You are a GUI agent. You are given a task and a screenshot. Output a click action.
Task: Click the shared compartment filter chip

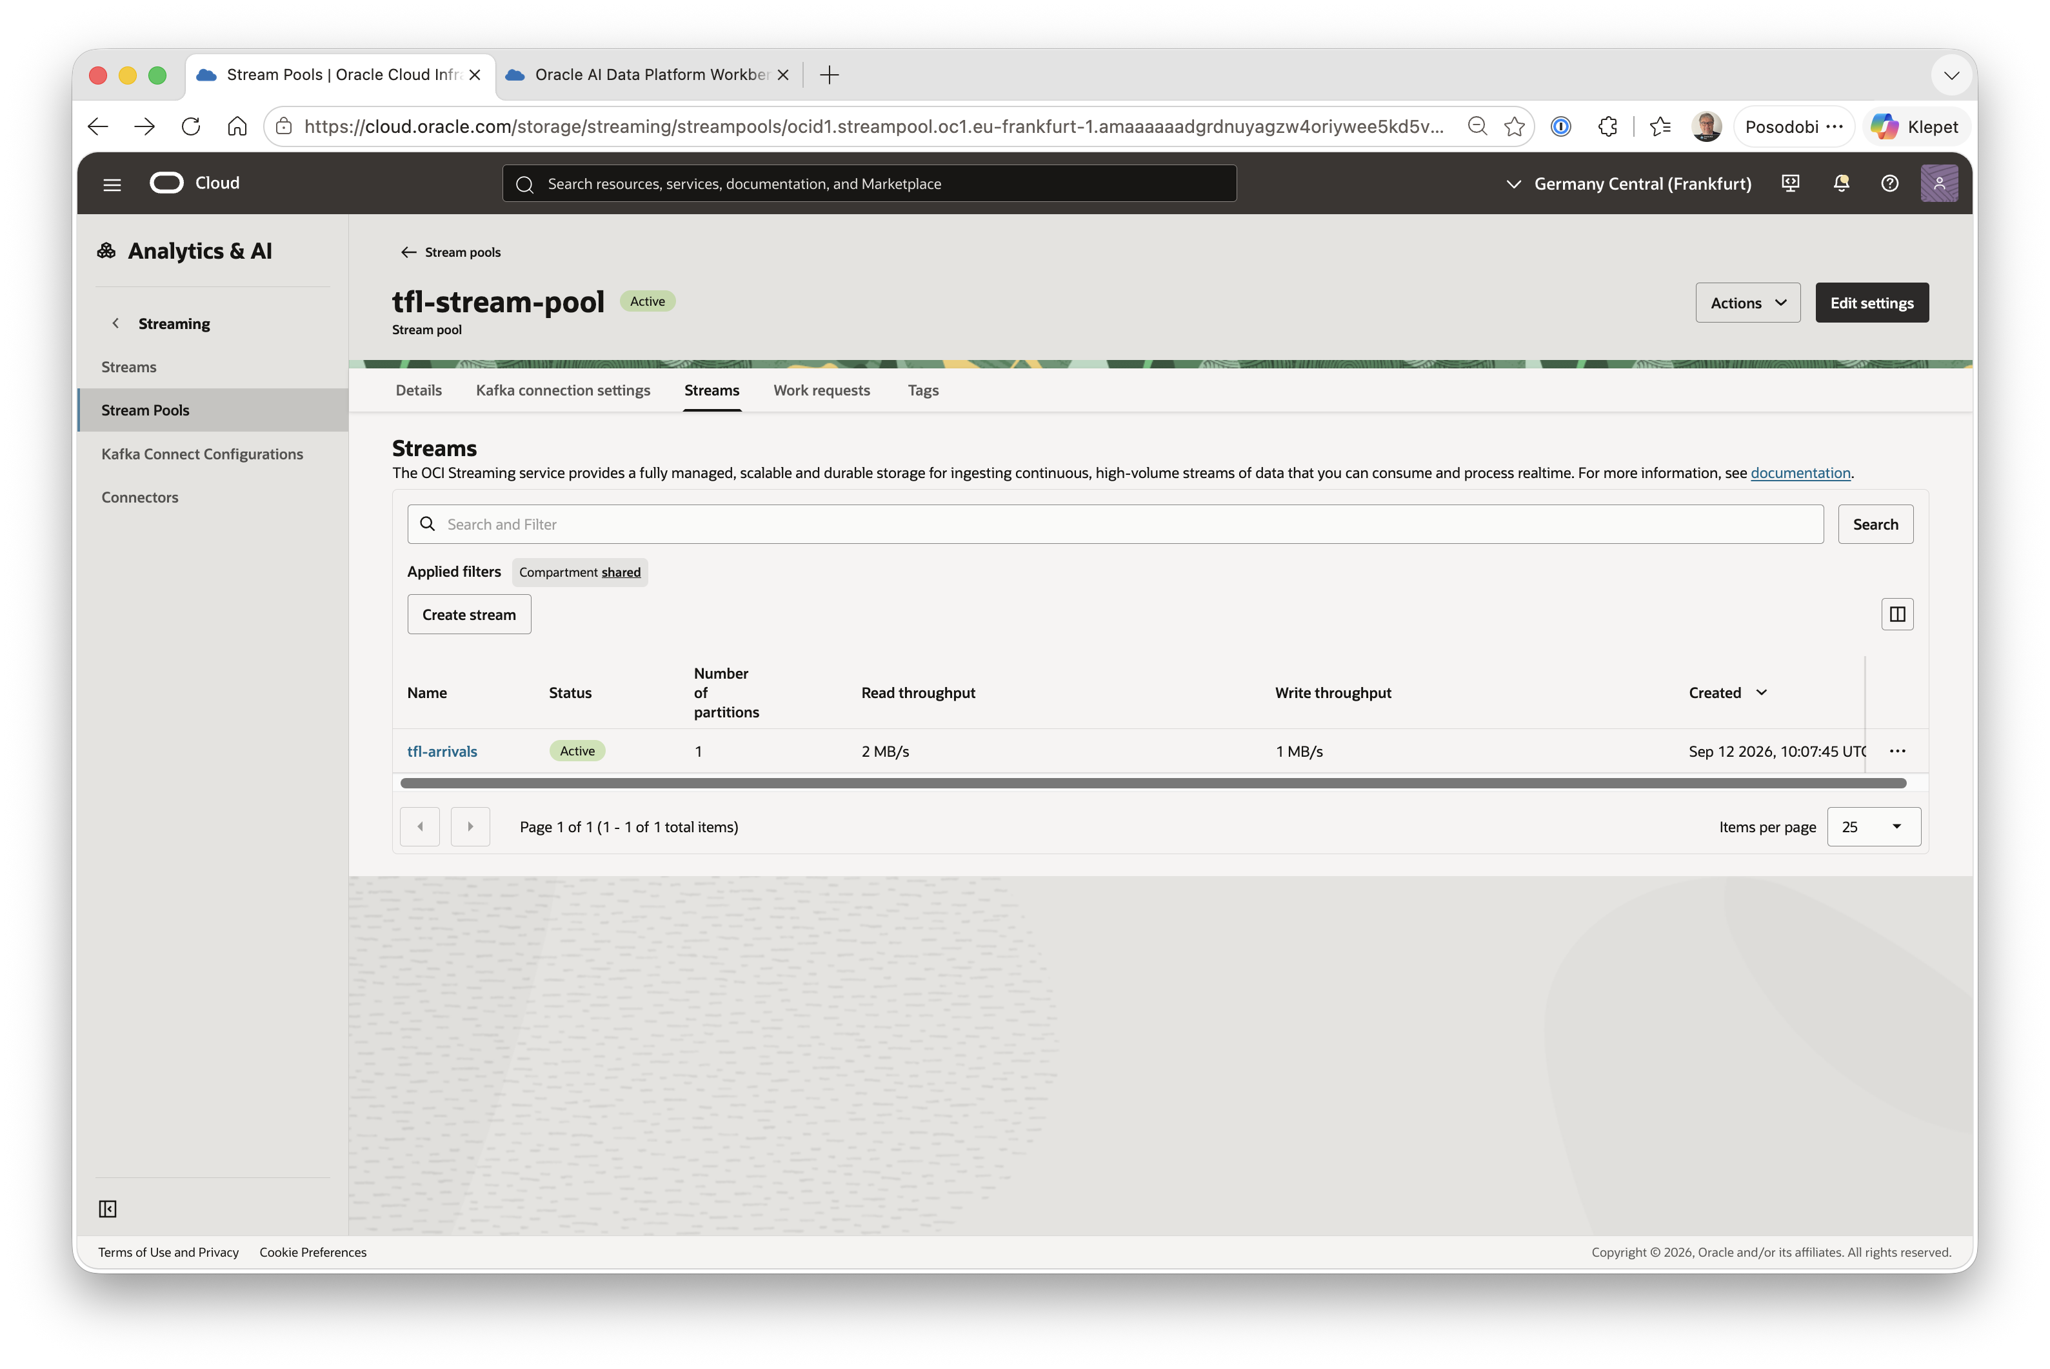click(579, 572)
